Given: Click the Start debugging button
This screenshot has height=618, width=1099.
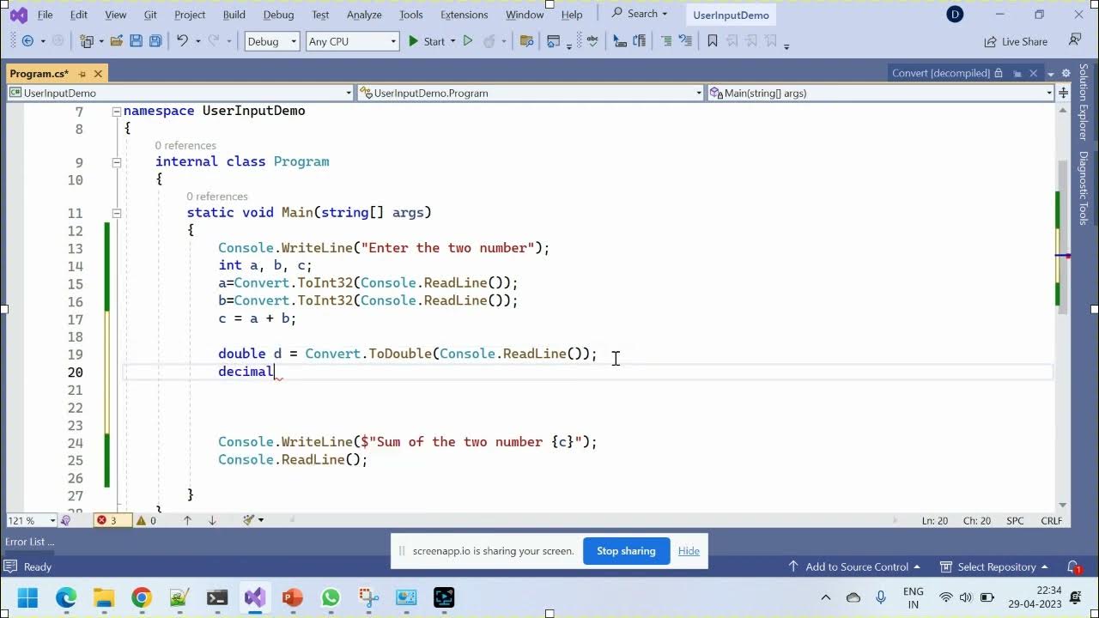Looking at the screenshot, I should tap(426, 41).
